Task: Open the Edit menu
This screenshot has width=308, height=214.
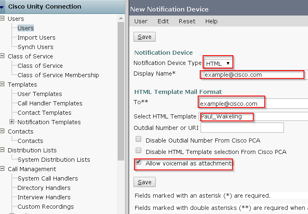Action: tap(163, 21)
